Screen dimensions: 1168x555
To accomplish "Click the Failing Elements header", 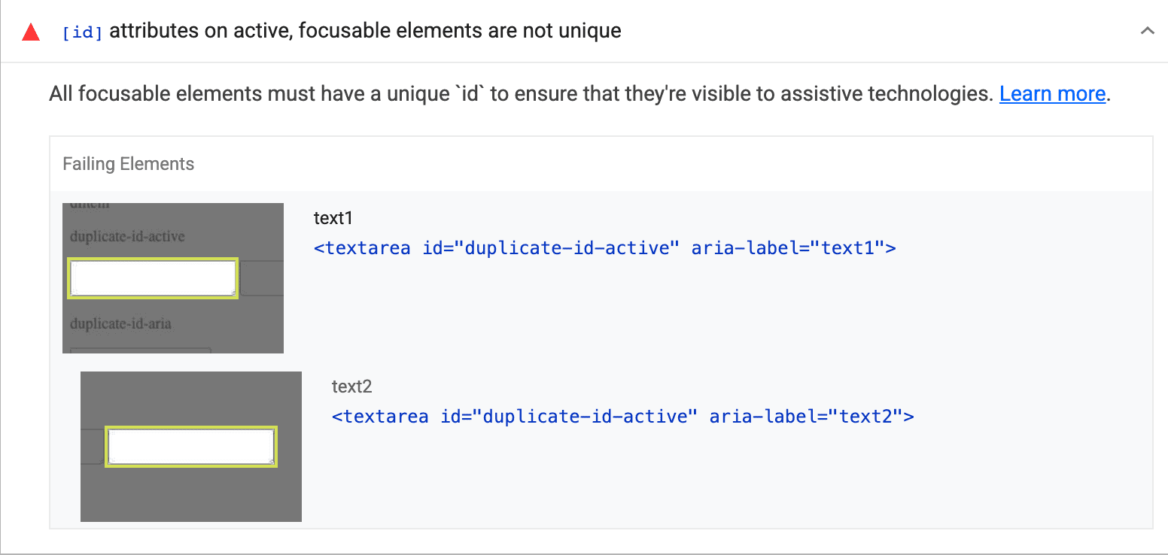I will click(x=128, y=163).
